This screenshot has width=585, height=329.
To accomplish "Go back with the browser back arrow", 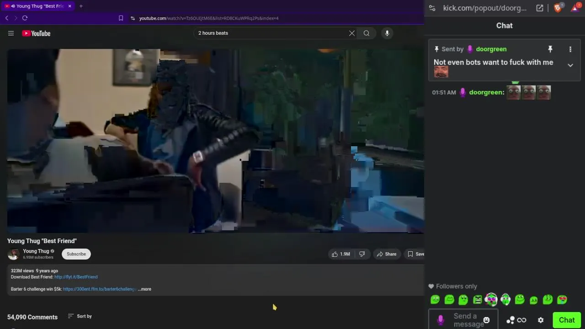I will pos(7,18).
